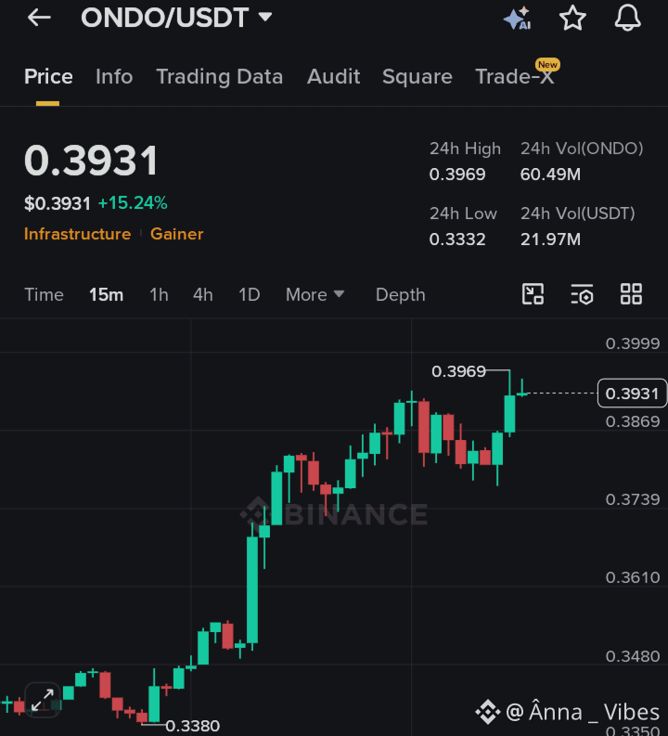Select the 1D chart interval

[249, 295]
